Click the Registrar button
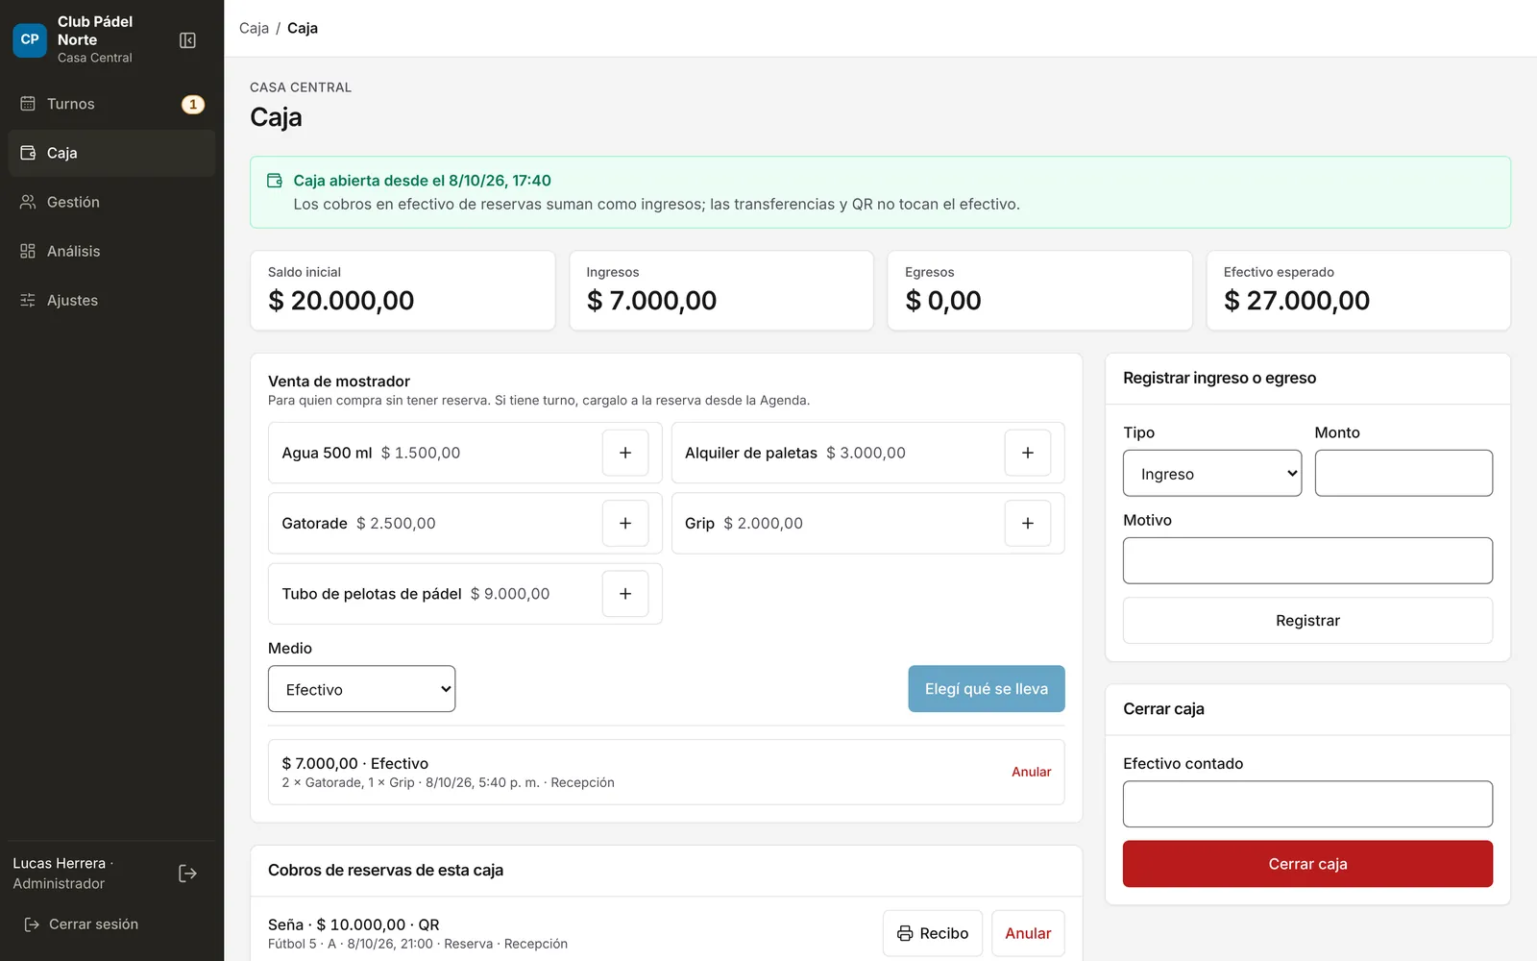1537x961 pixels. pos(1307,621)
